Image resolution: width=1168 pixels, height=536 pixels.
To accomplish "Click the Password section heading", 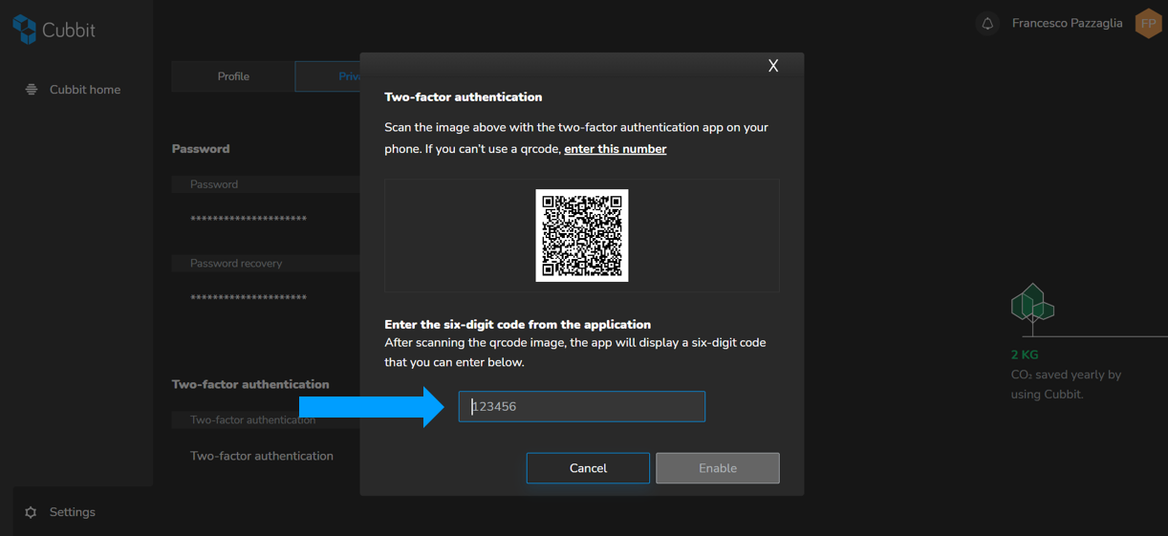I will tap(201, 149).
